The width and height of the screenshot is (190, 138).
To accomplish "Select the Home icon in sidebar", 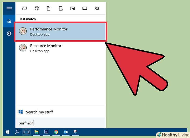I will [9, 21].
